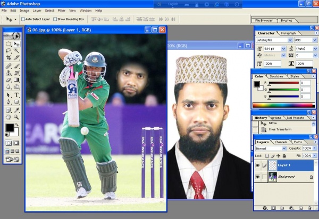Select the Free Transform history state
Viewport: 319px width, 219px height.
[x=281, y=129]
